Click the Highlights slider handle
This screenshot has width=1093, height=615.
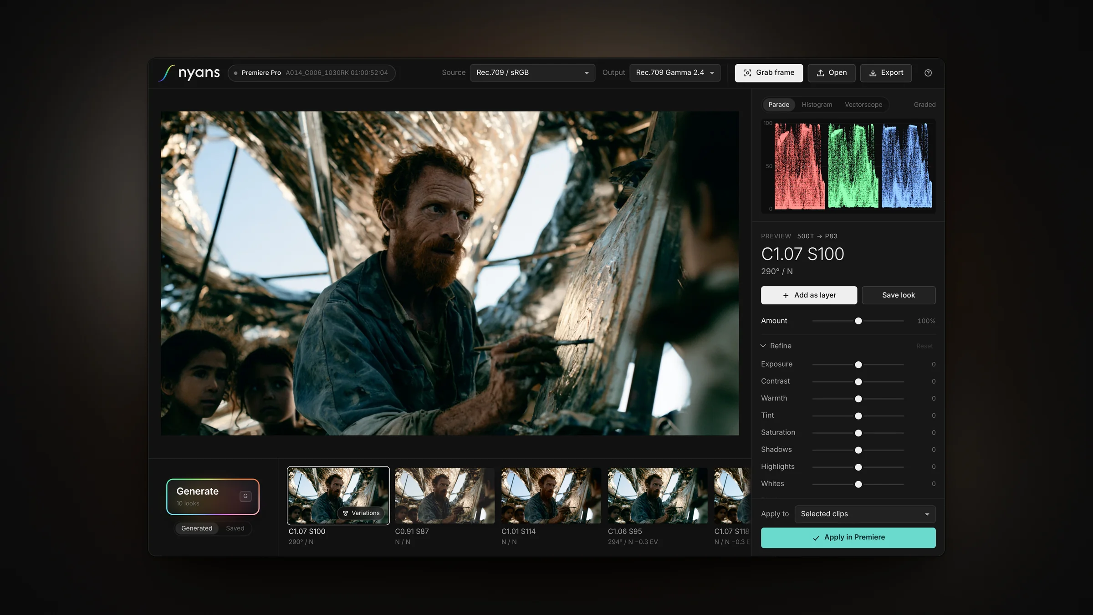click(x=858, y=467)
